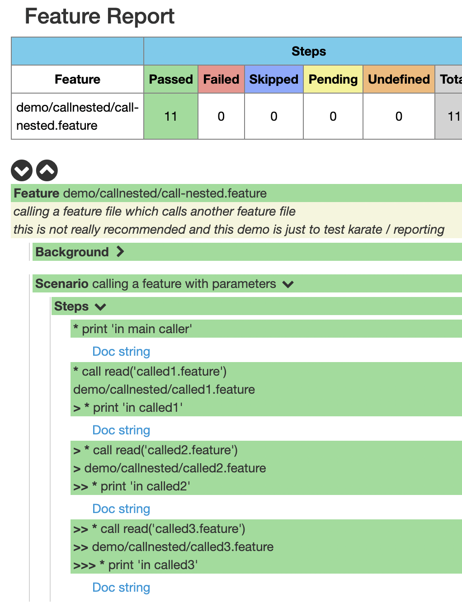Select the Passed column header

(x=170, y=79)
